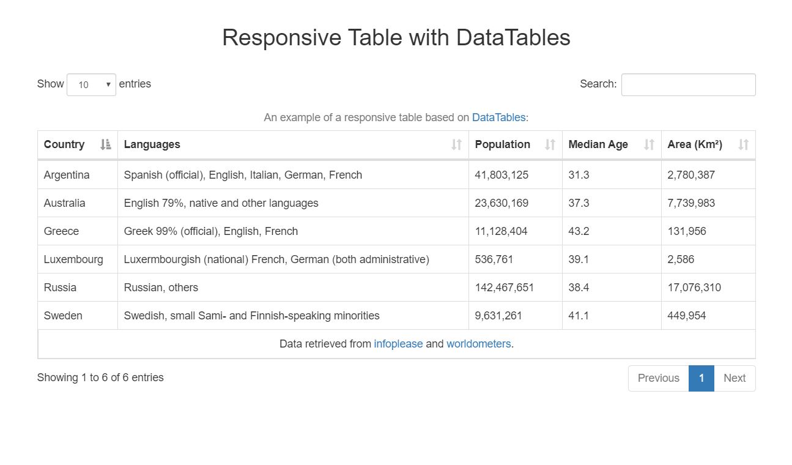Click the Country header label

pos(64,144)
